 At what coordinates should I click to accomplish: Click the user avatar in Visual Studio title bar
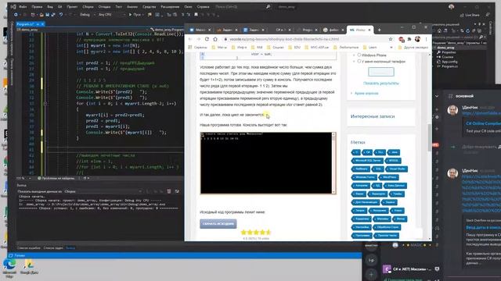tap(451, 7)
